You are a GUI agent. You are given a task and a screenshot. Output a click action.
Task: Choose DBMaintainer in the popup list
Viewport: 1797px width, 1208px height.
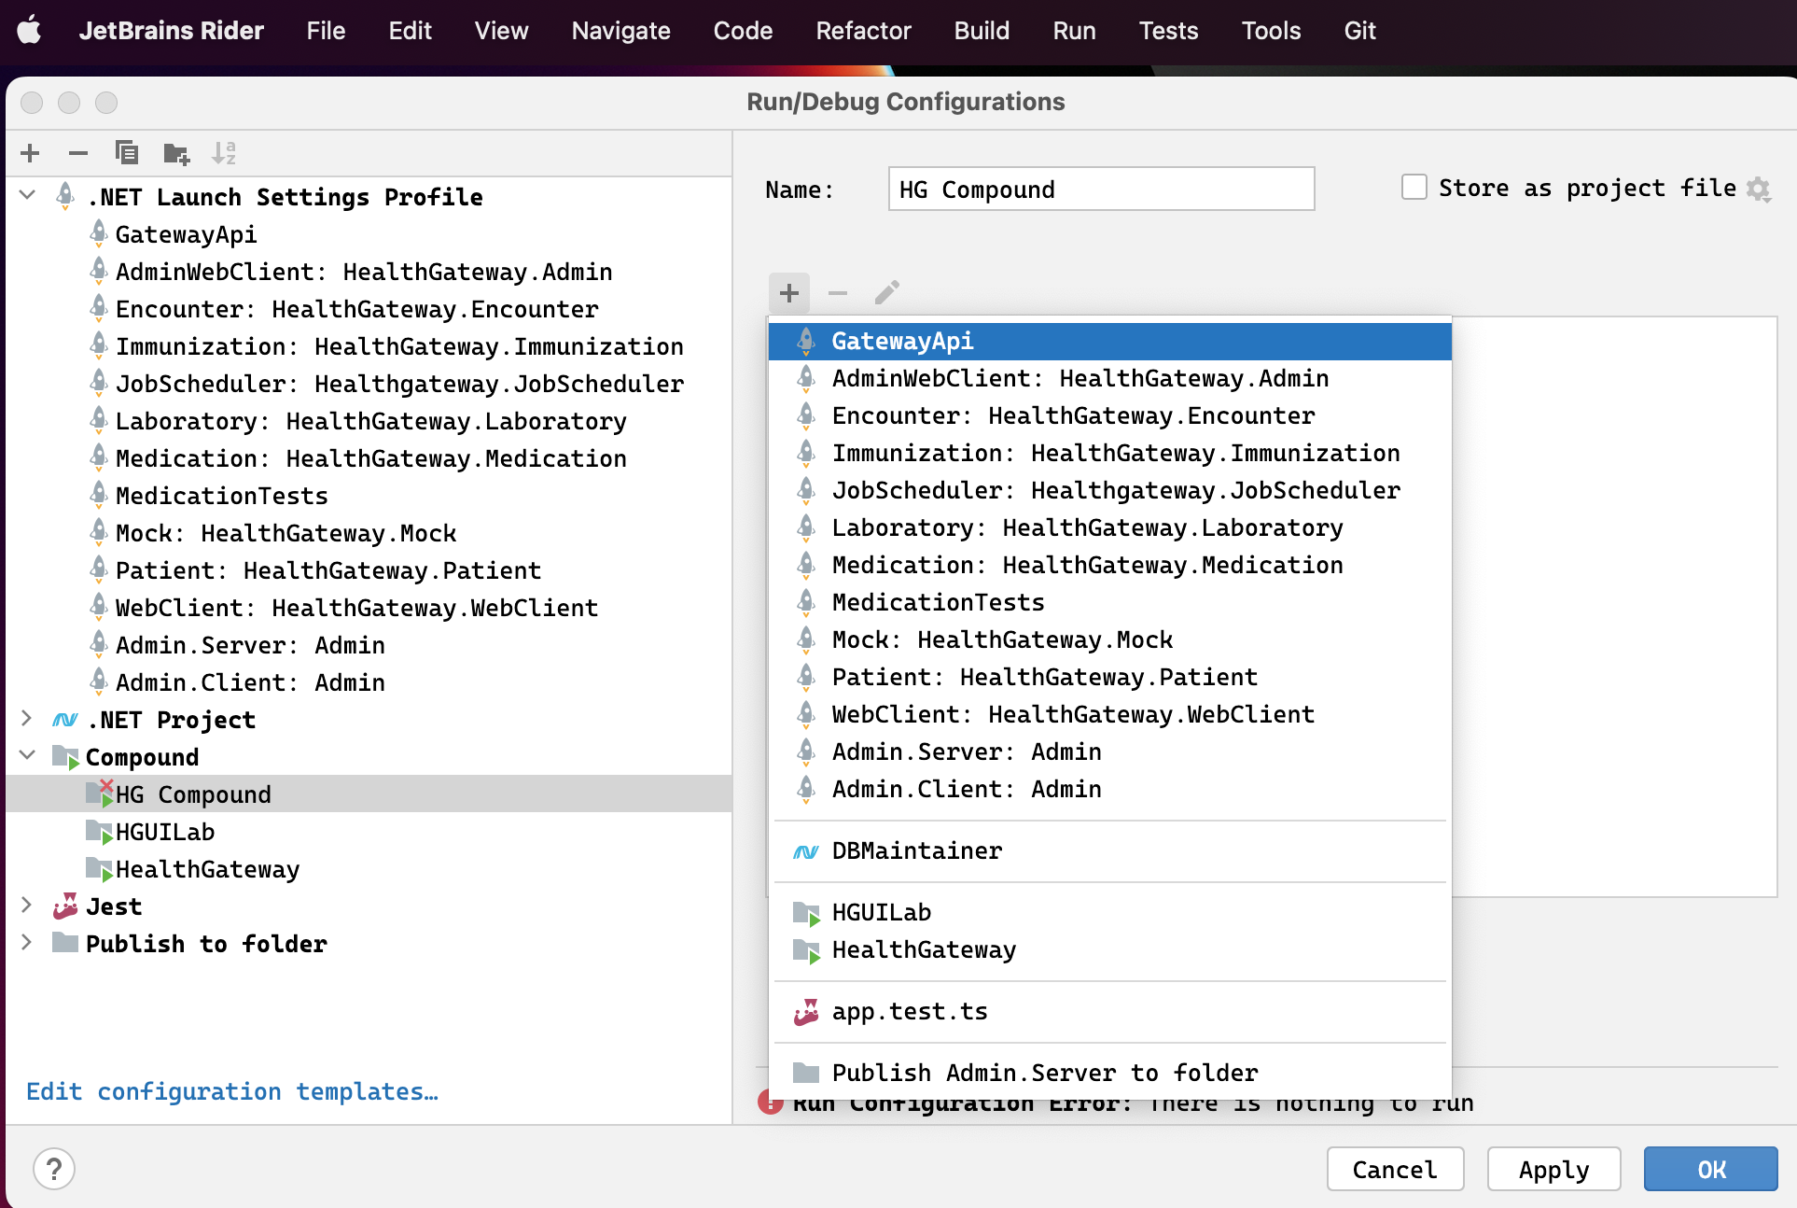pos(1110,851)
